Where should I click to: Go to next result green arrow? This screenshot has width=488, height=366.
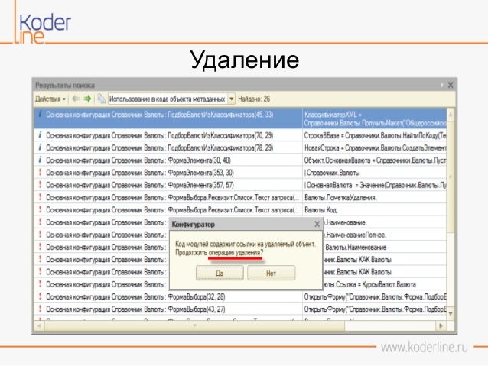coord(87,99)
